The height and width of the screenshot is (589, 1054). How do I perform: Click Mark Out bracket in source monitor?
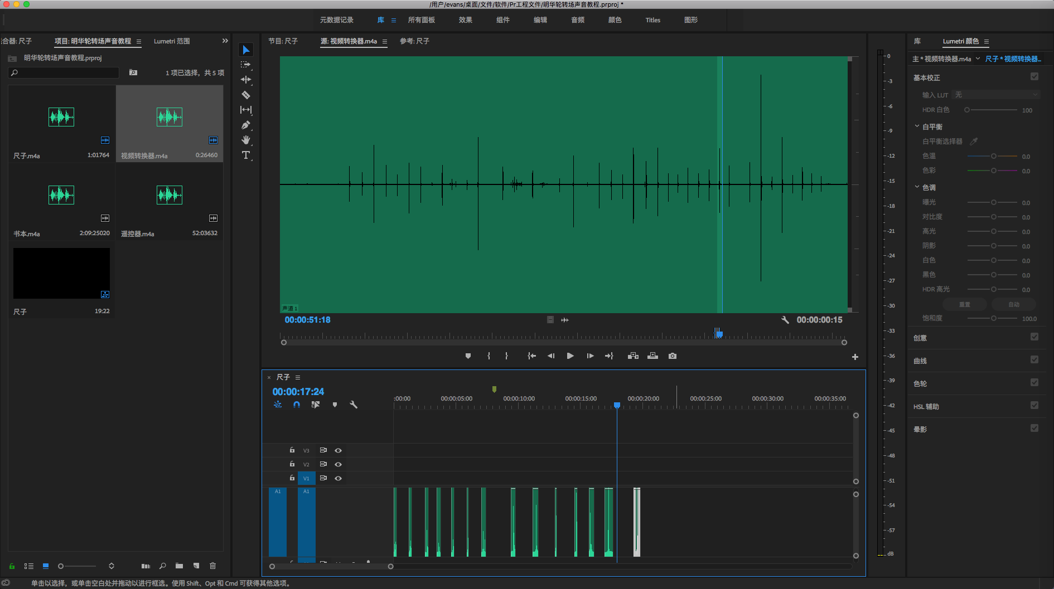[x=506, y=356]
